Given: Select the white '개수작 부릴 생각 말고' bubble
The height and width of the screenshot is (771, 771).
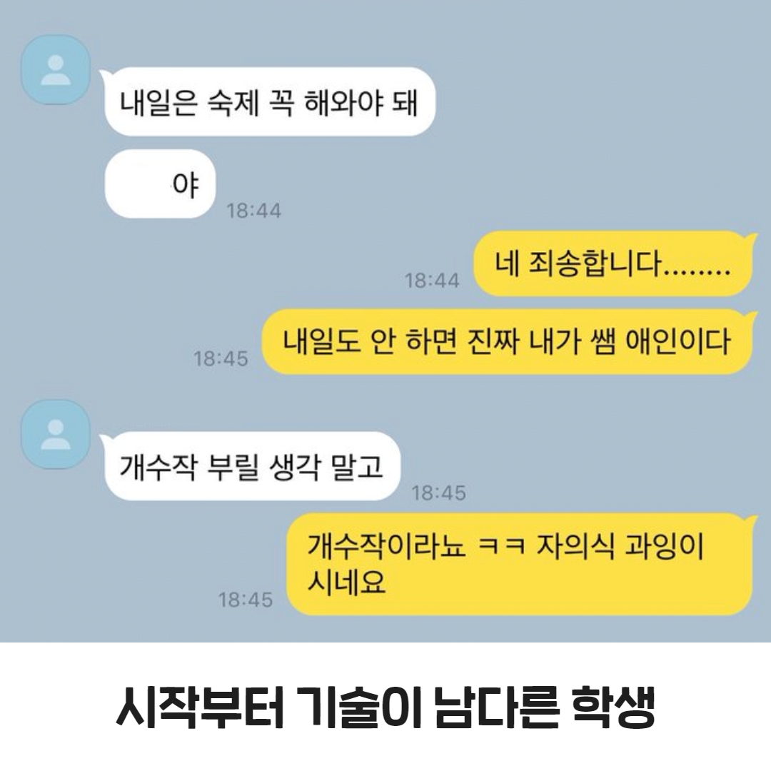Looking at the screenshot, I should pos(250,466).
